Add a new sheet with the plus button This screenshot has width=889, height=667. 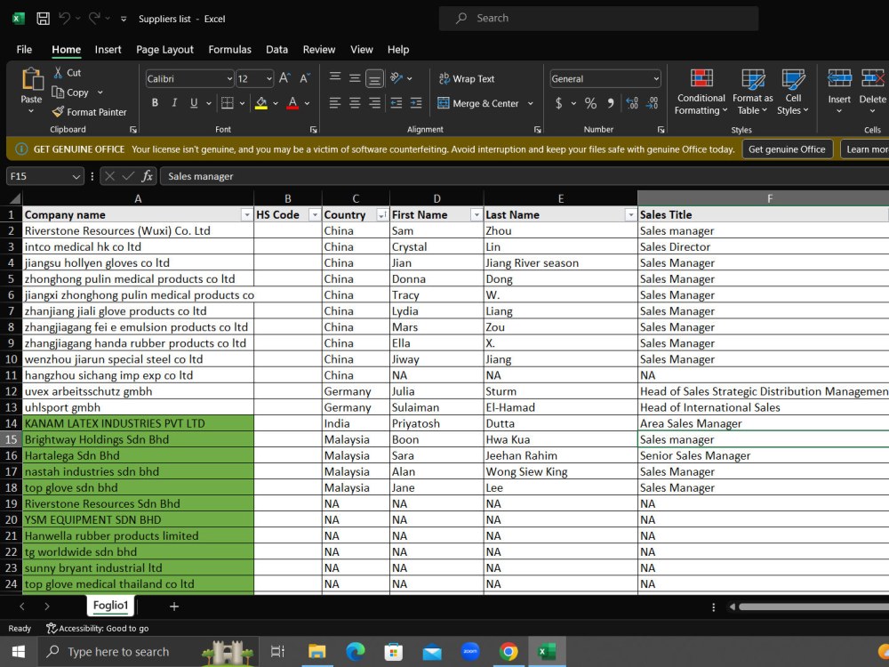[174, 607]
